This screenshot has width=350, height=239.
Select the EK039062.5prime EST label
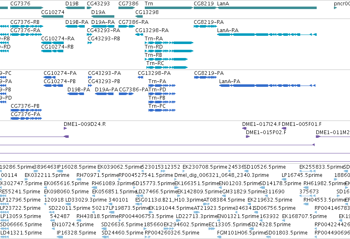pos(120,167)
